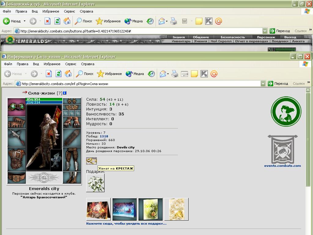Click the green round clan emblem
Screen dimensions: 313x235
[286, 111]
